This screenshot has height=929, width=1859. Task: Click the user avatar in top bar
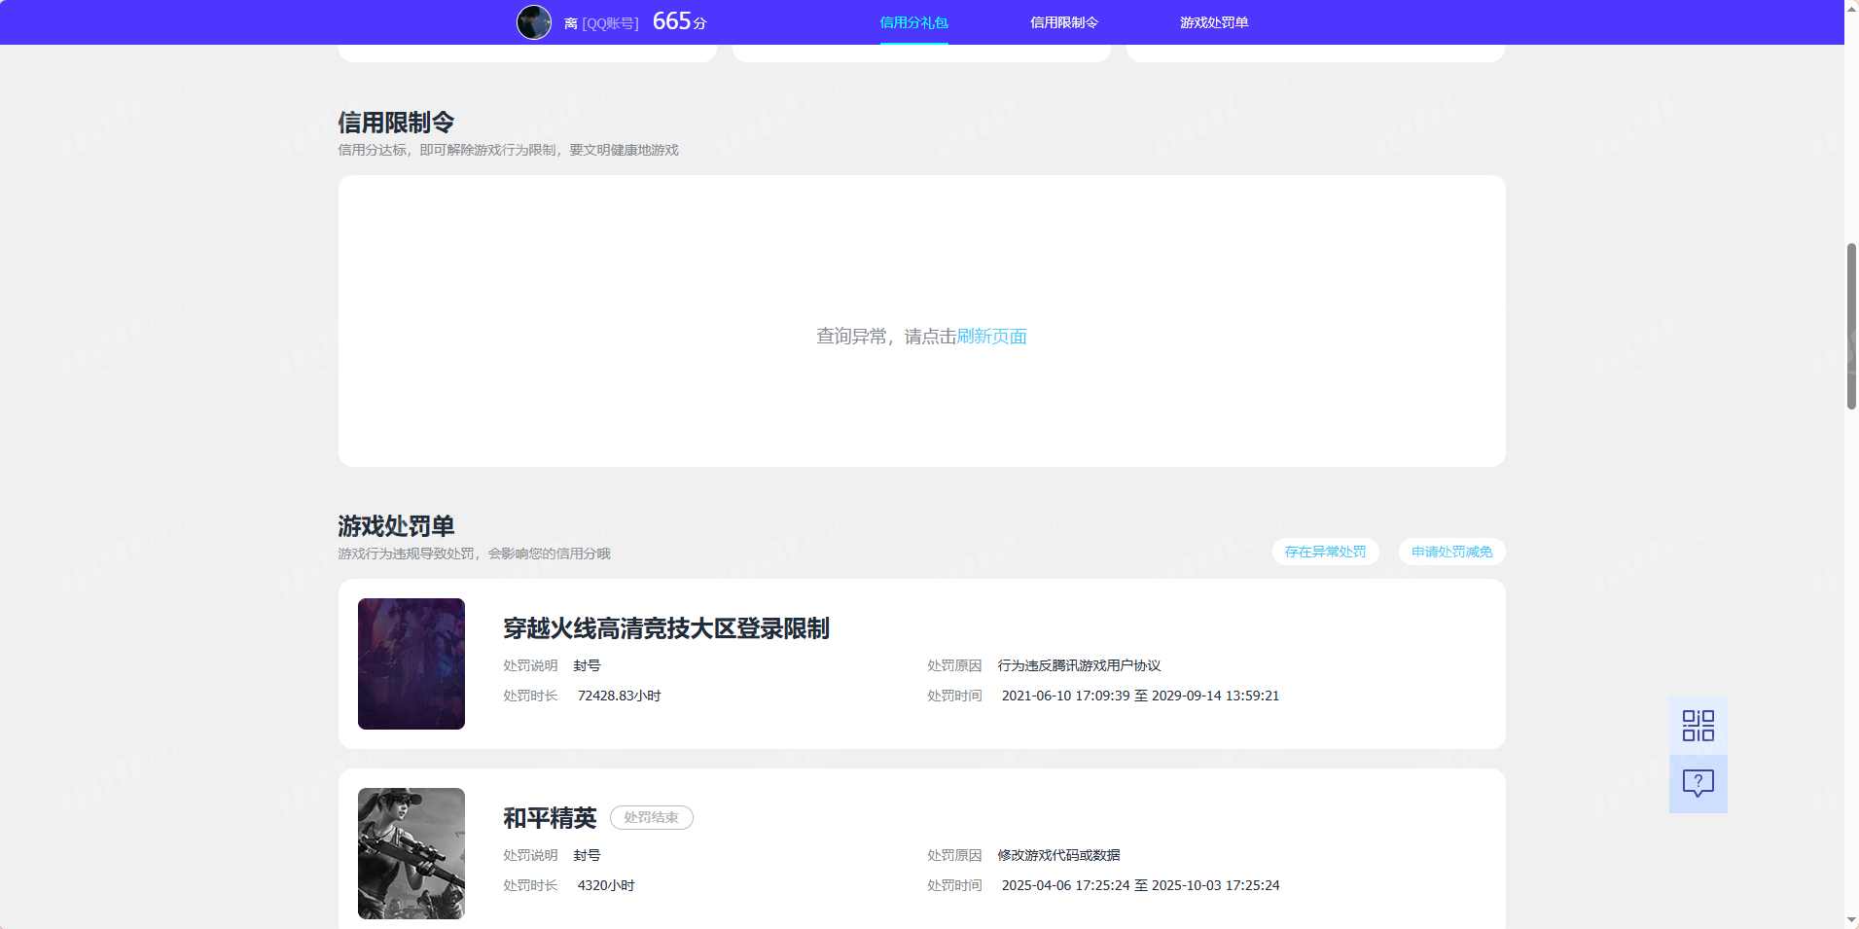pyautogui.click(x=534, y=22)
